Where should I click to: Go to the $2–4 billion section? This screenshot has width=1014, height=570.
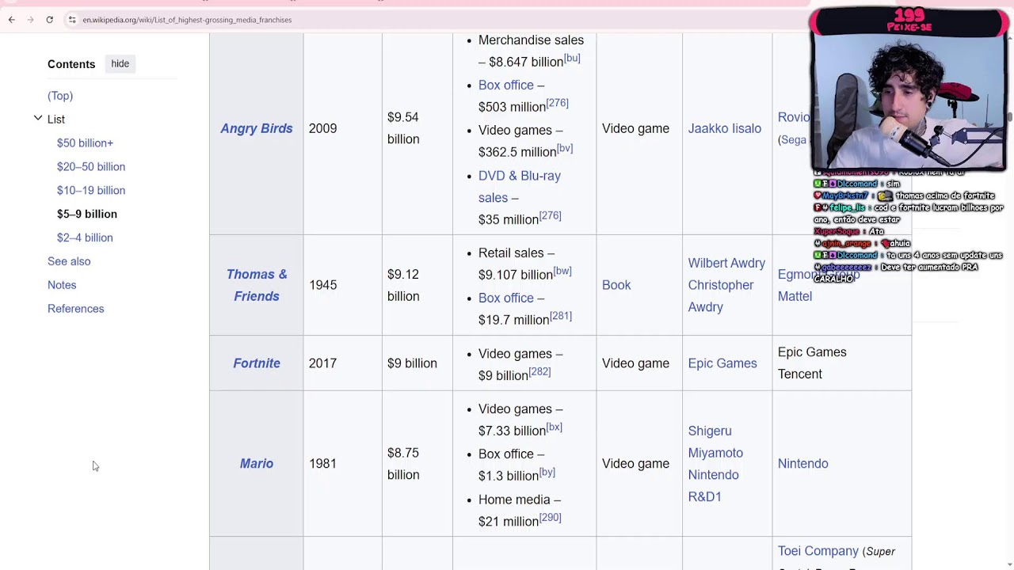[85, 238]
